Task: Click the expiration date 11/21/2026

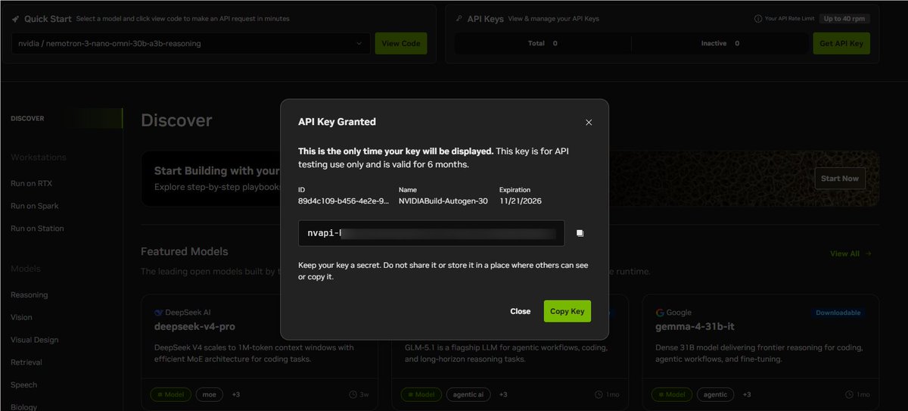Action: (x=520, y=201)
